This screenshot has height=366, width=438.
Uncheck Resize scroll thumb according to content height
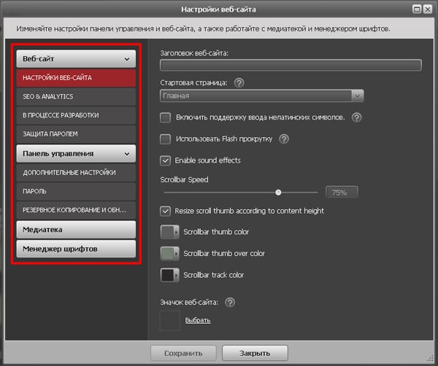166,211
